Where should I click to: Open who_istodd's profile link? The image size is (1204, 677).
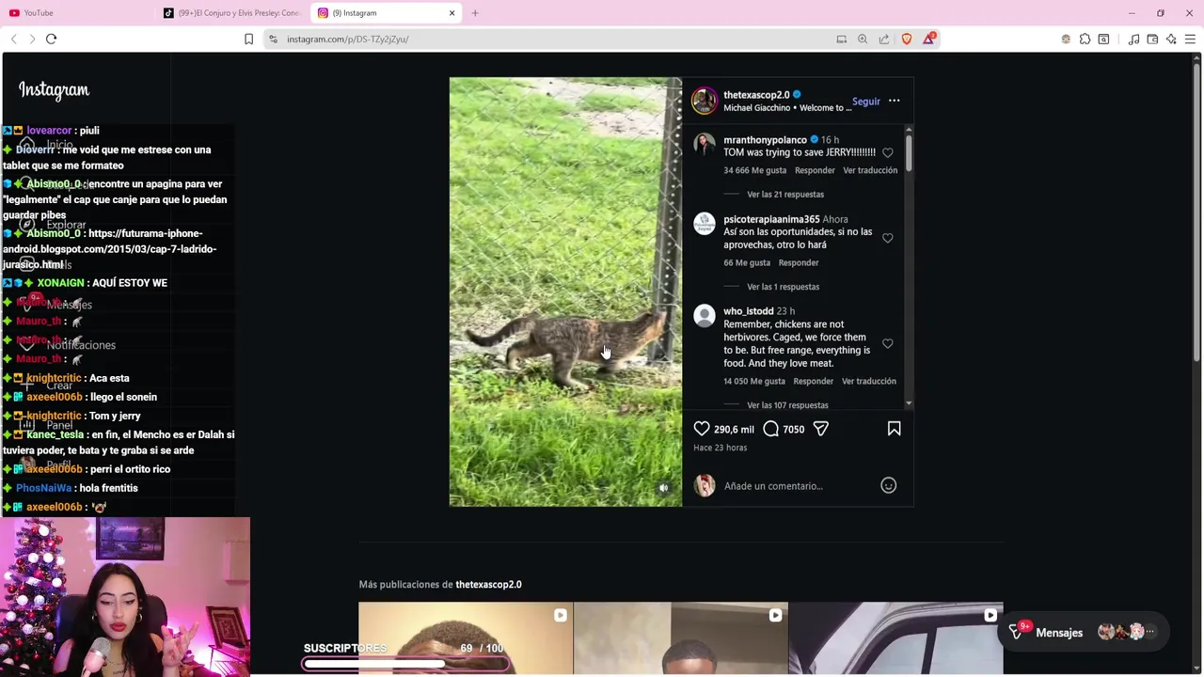(749, 311)
